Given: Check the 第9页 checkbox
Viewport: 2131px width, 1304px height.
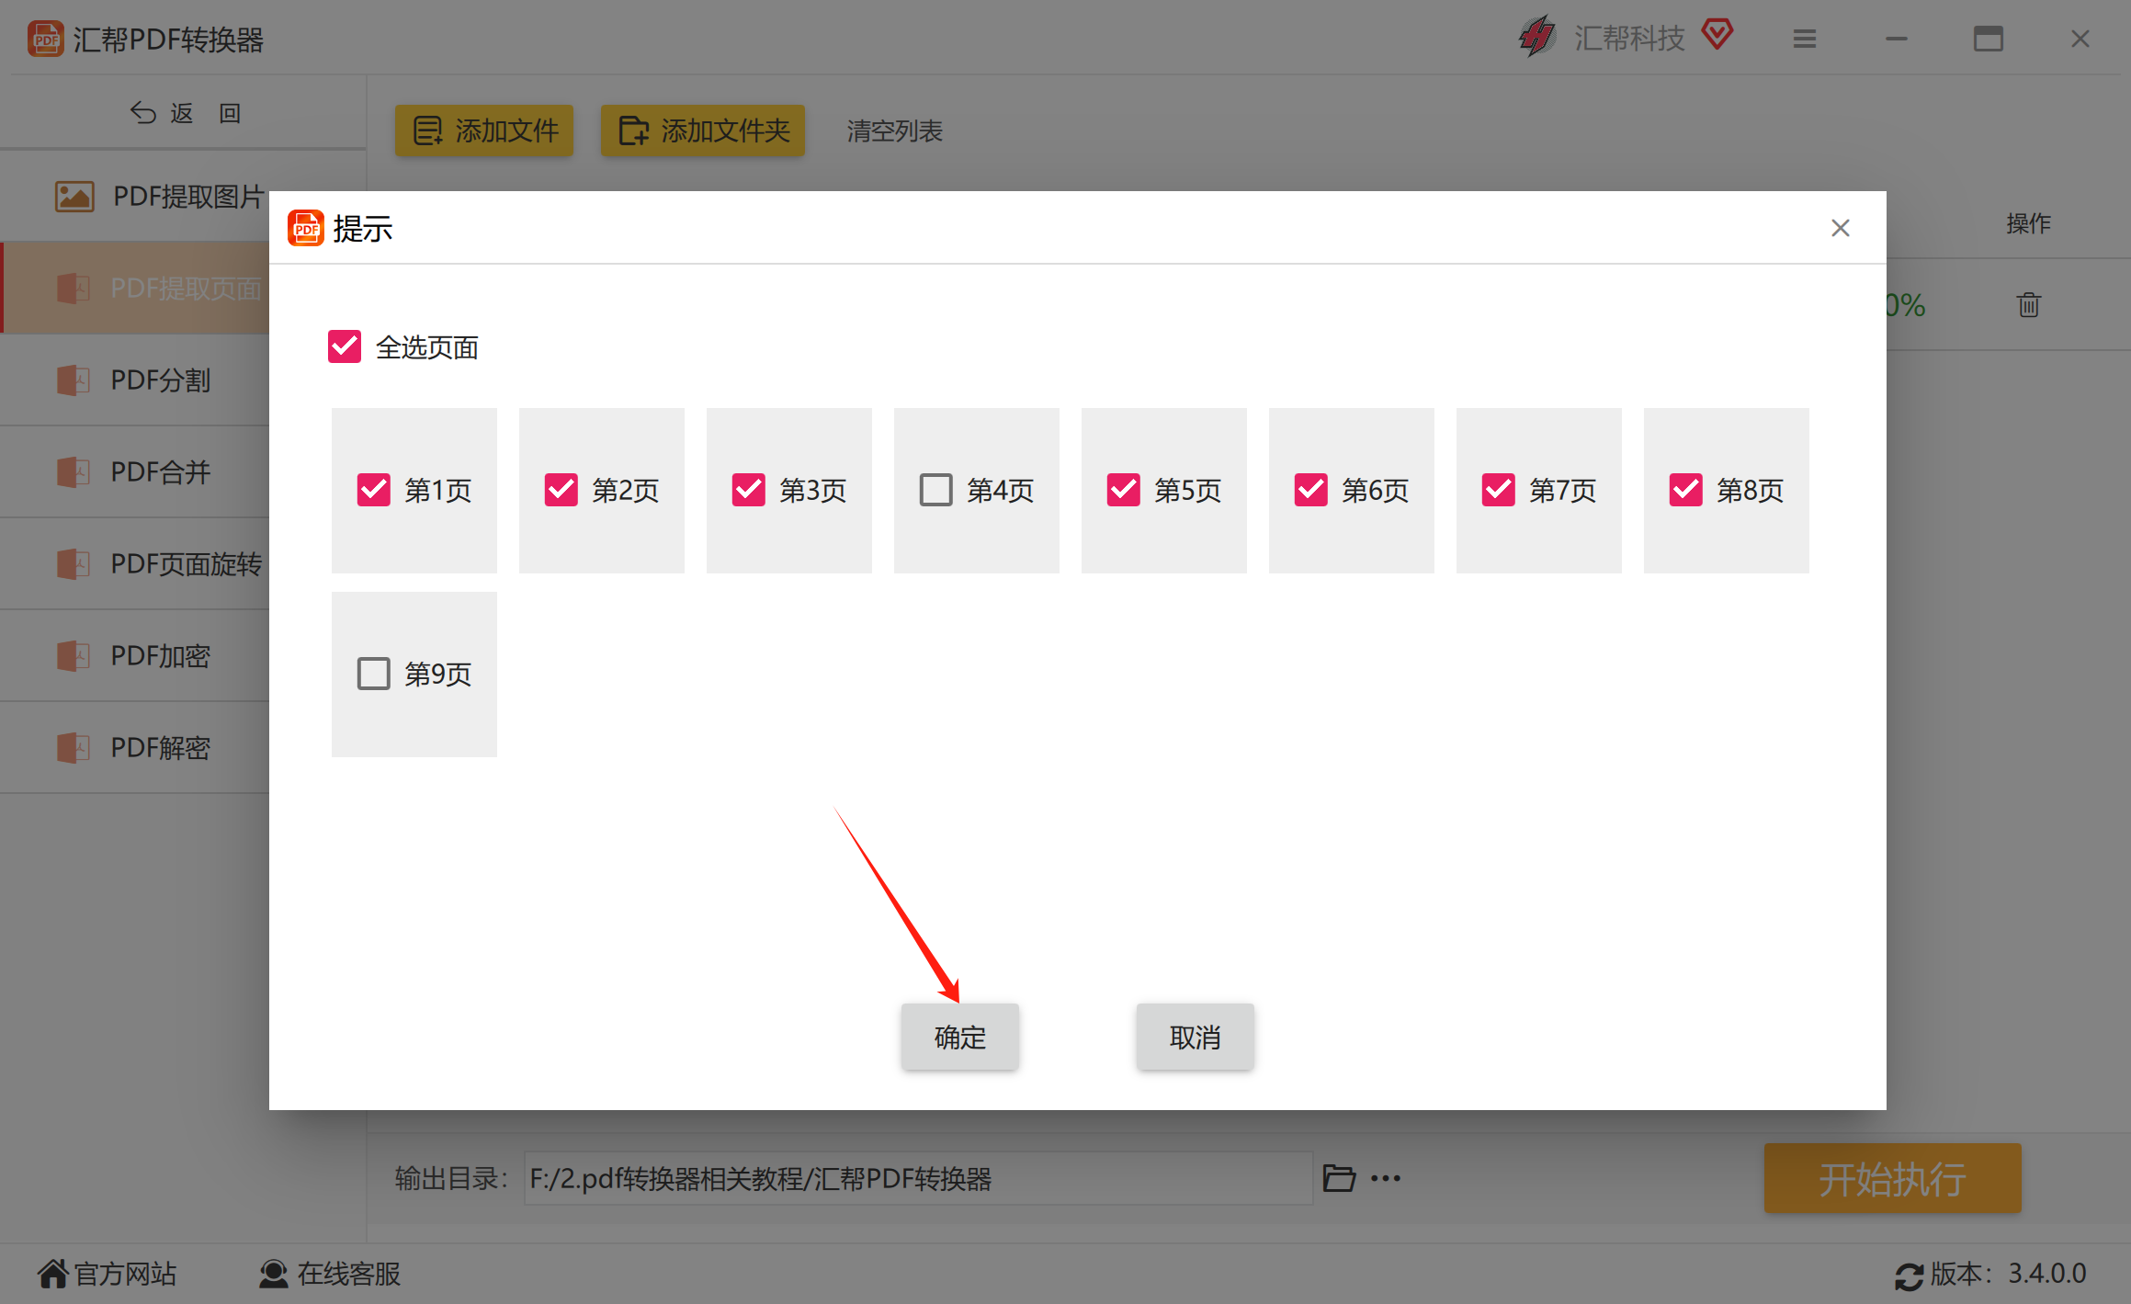Looking at the screenshot, I should click(x=374, y=674).
